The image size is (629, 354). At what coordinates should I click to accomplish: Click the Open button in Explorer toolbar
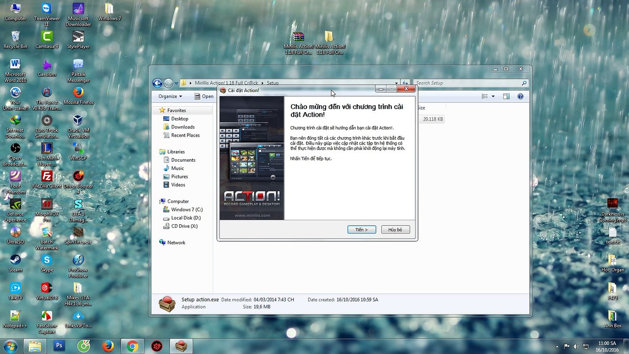pos(203,96)
